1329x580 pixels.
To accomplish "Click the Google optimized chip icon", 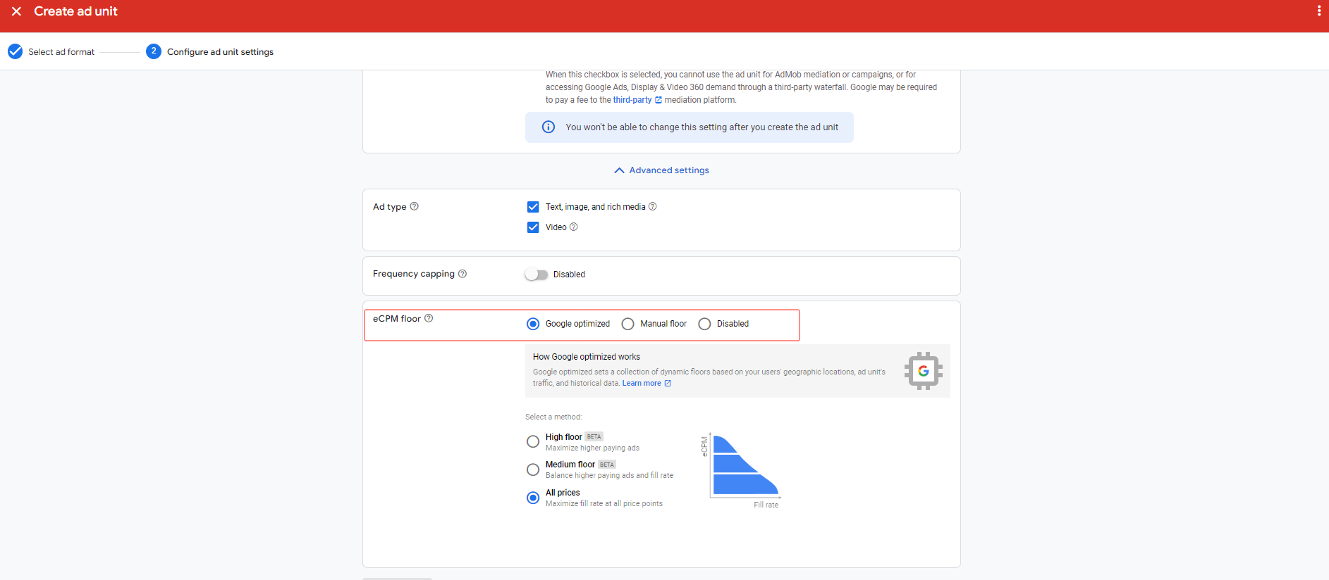I will click(x=923, y=371).
